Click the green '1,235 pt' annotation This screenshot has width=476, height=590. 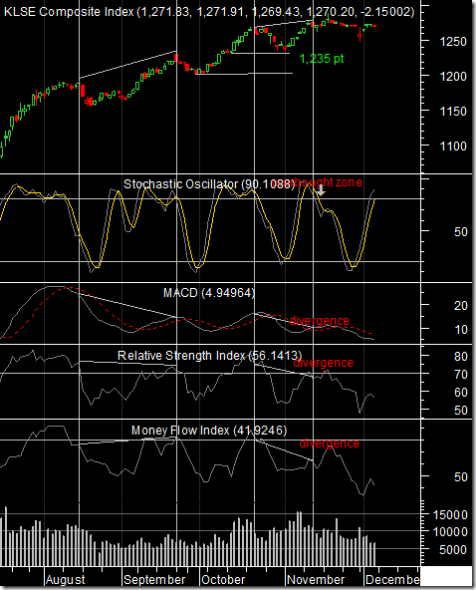[322, 59]
